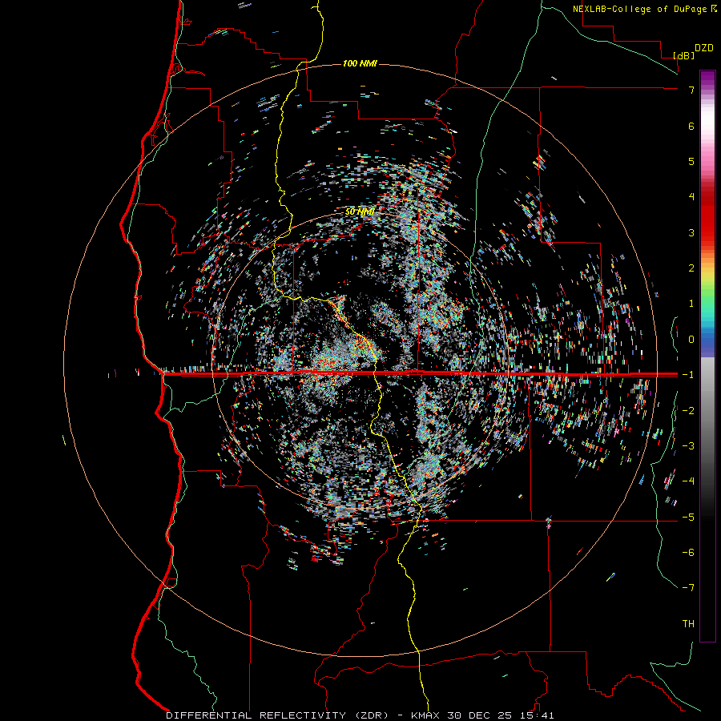Image resolution: width=721 pixels, height=721 pixels.
Task: Click the 30 DEC 25 date text
Action: (479, 715)
